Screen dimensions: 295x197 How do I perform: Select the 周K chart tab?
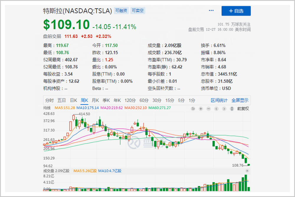pos(84,100)
